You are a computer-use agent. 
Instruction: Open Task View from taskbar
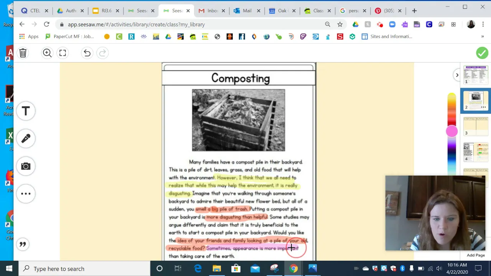tap(178, 269)
